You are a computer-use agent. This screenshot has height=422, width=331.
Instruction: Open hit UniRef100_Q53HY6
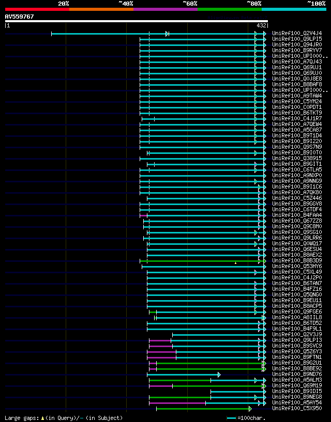click(297, 266)
